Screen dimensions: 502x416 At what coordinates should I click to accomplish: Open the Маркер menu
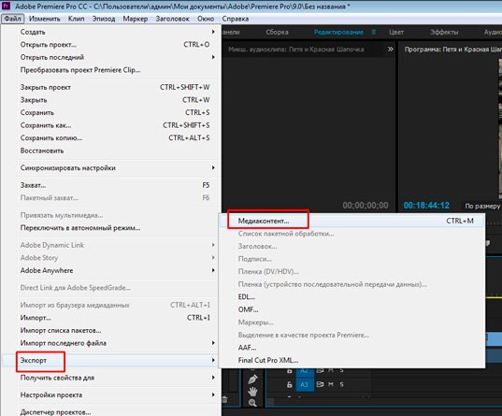(136, 19)
